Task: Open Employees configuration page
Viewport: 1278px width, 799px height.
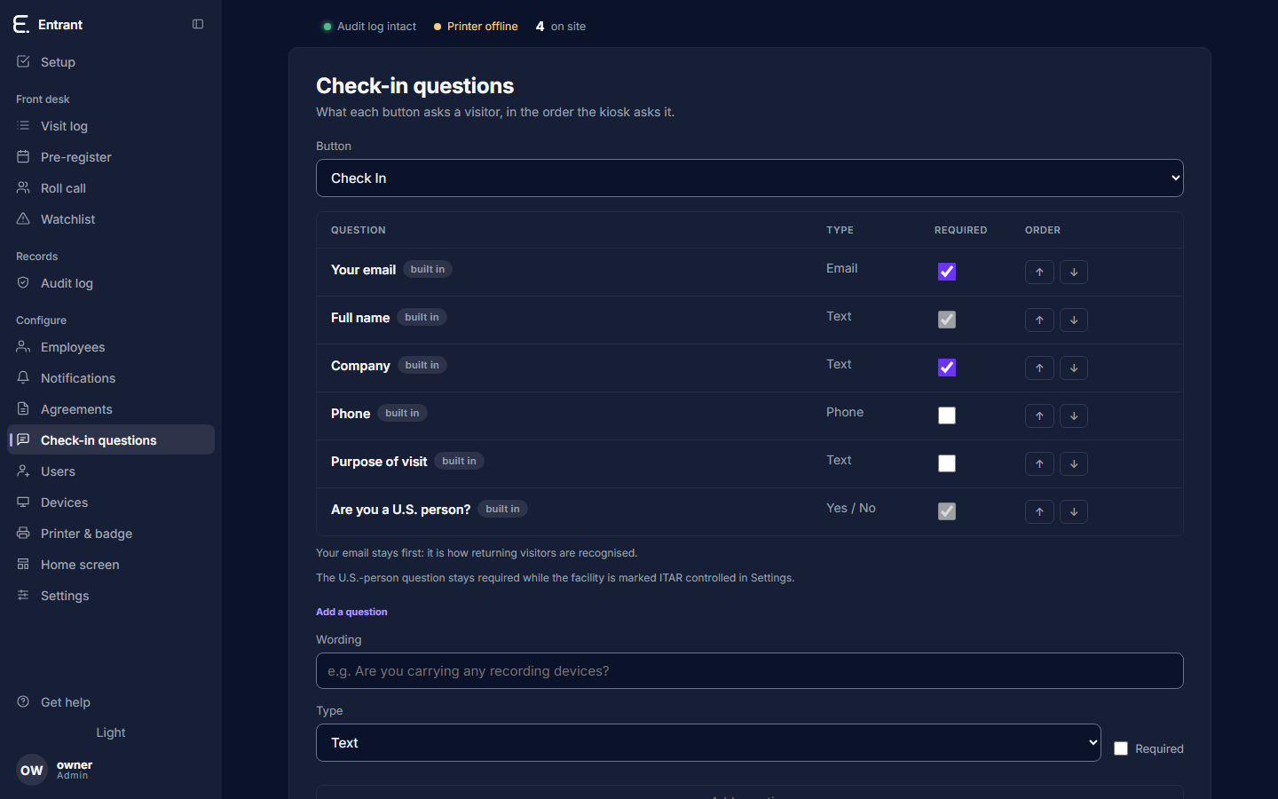Action: click(111, 347)
